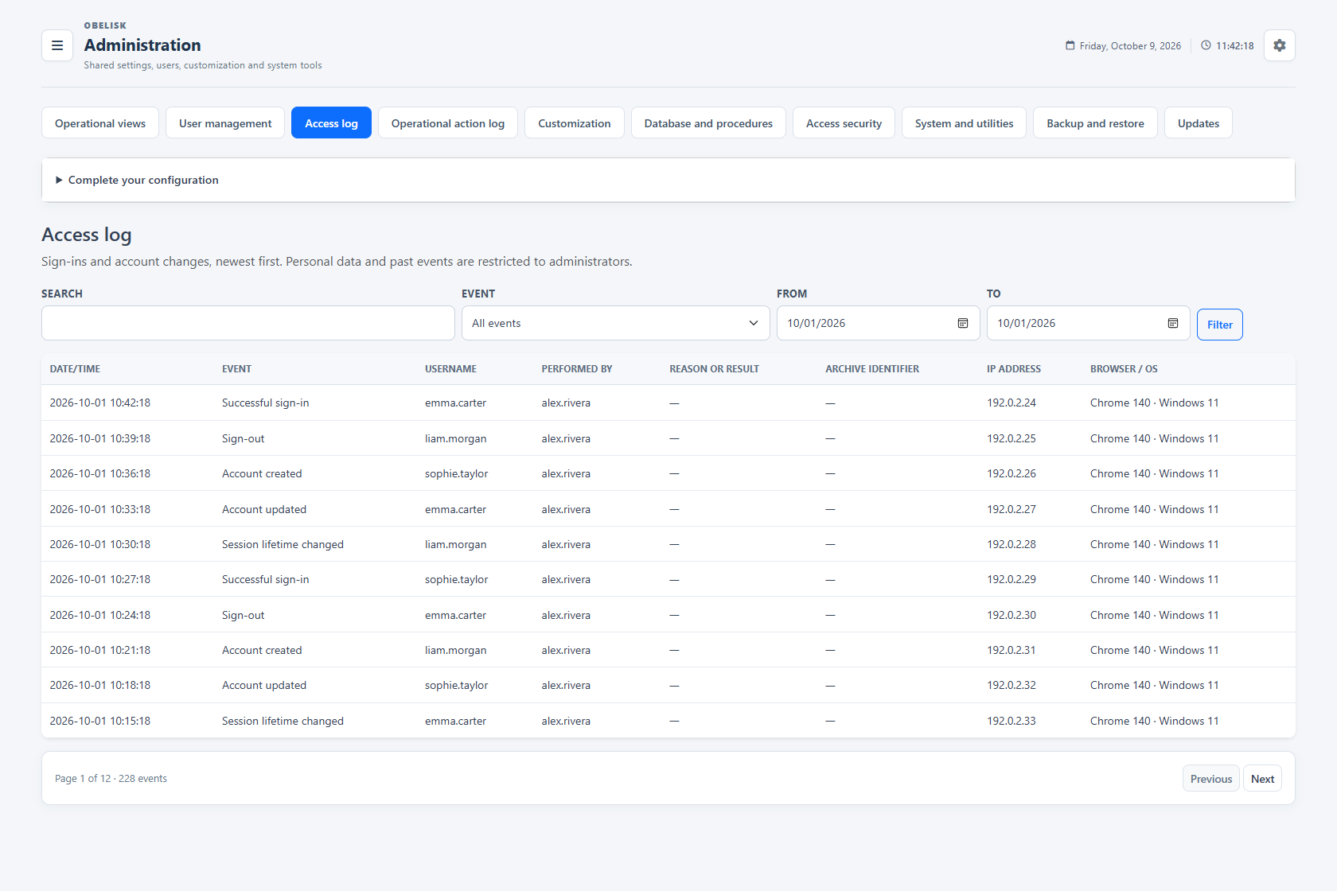Click the FROM date field
Screen dimensions: 1337x891
click(879, 323)
